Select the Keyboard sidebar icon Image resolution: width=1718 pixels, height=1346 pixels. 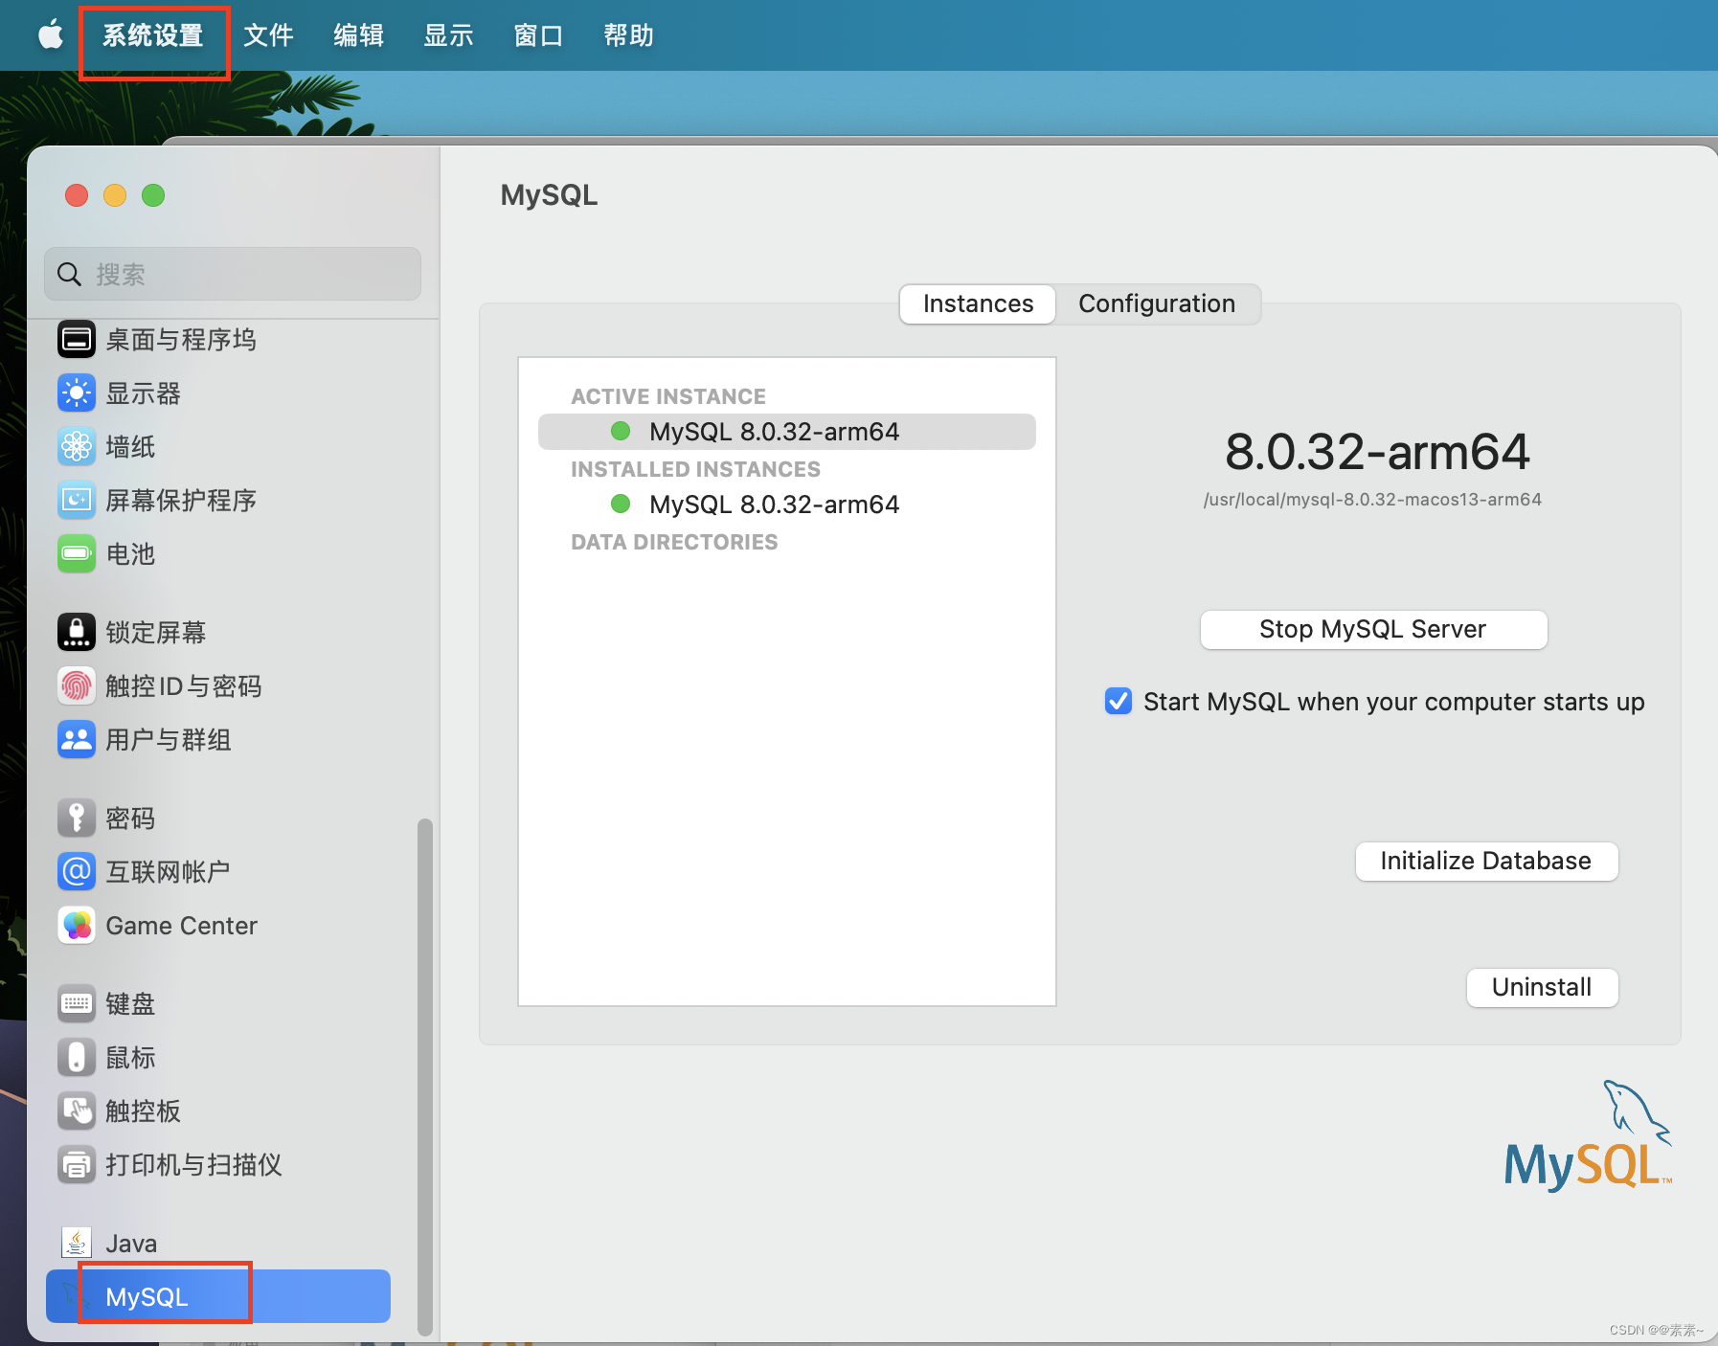[77, 1003]
